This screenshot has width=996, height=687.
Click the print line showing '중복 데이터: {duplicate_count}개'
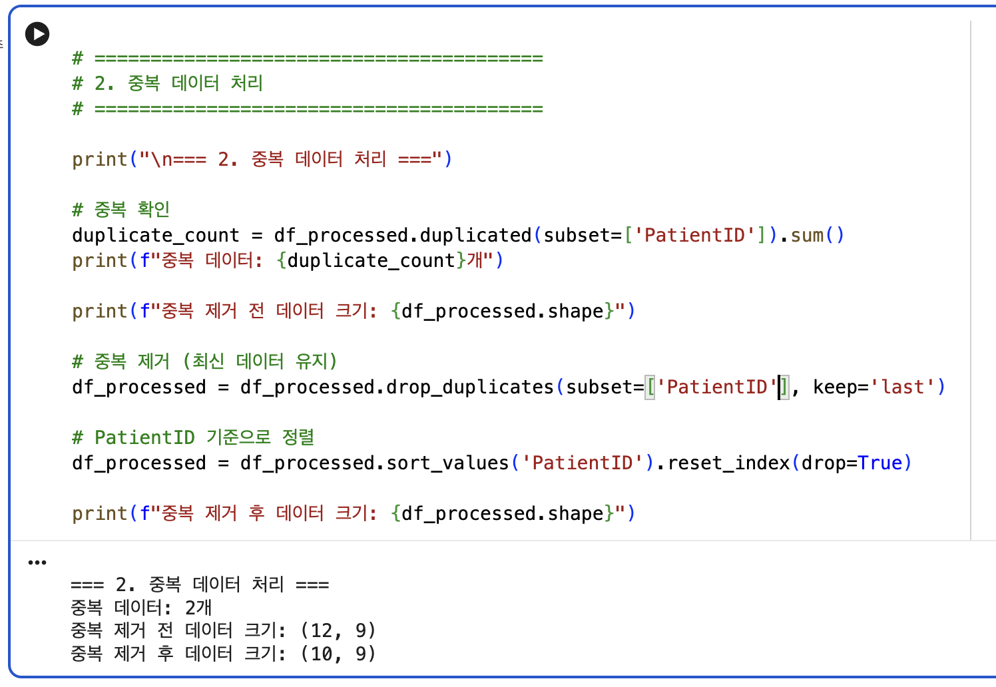tap(288, 260)
